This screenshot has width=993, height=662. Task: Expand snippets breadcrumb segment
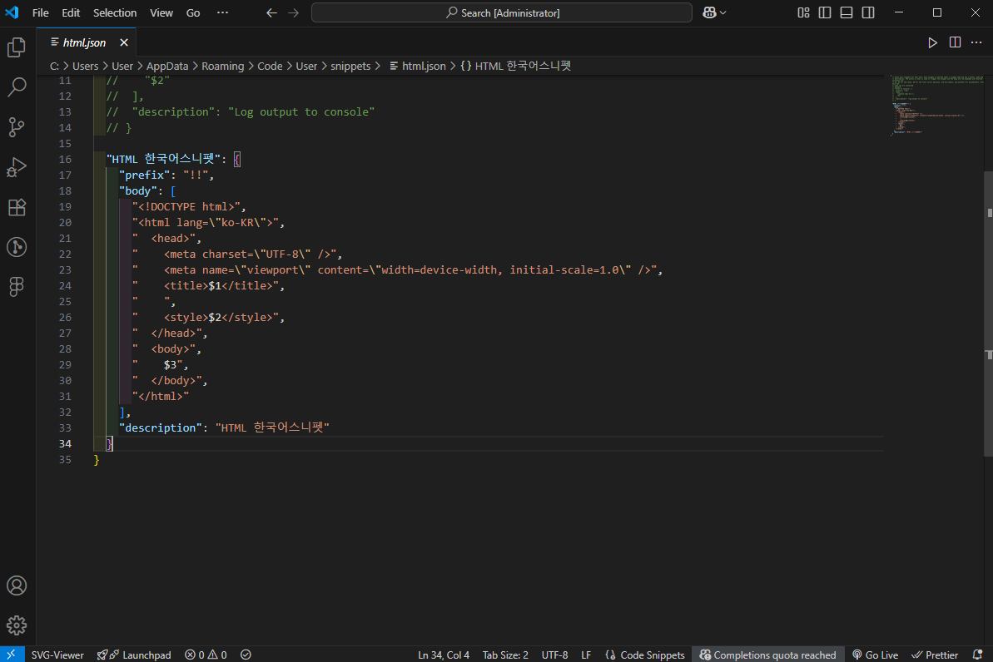click(x=350, y=66)
